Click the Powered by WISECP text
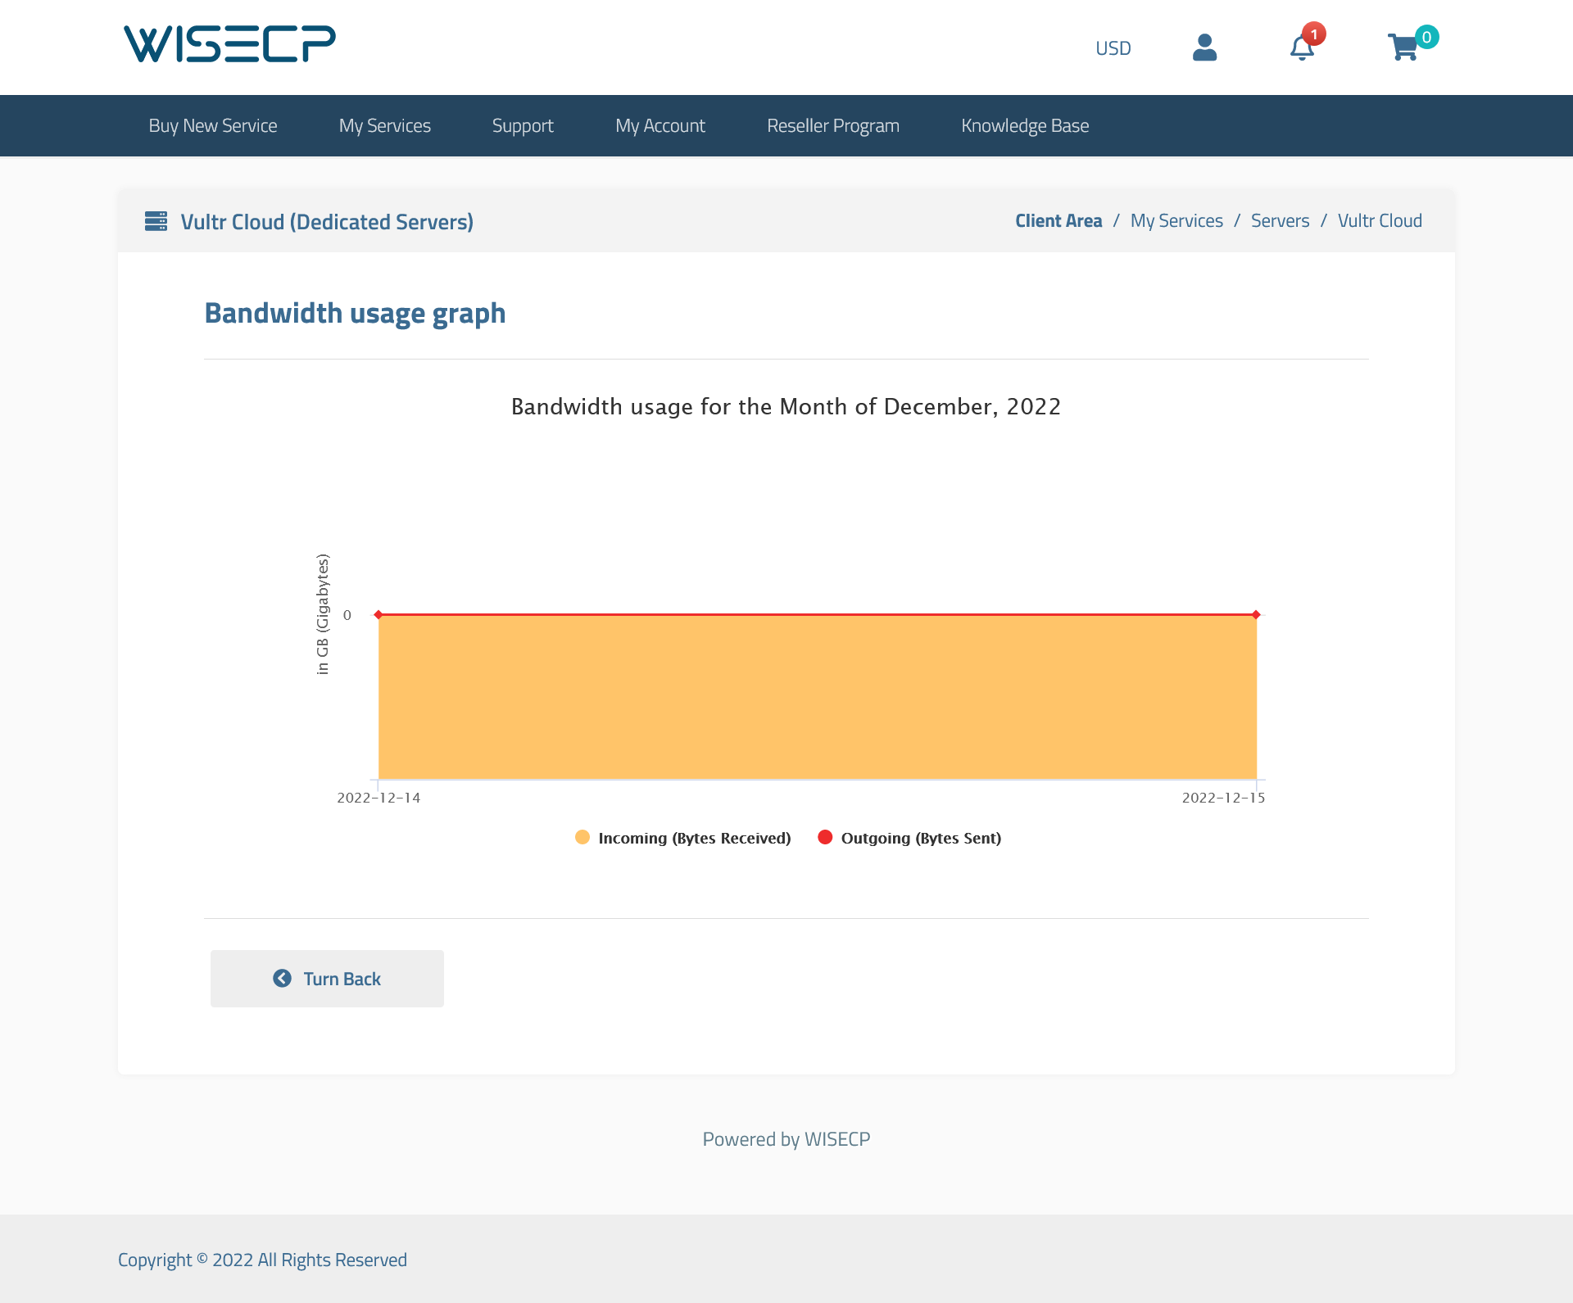1573x1303 pixels. click(x=786, y=1139)
